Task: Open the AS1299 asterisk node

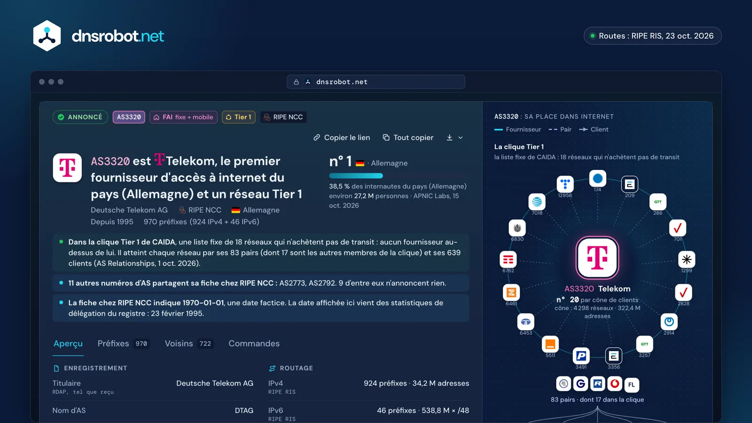Action: click(687, 259)
